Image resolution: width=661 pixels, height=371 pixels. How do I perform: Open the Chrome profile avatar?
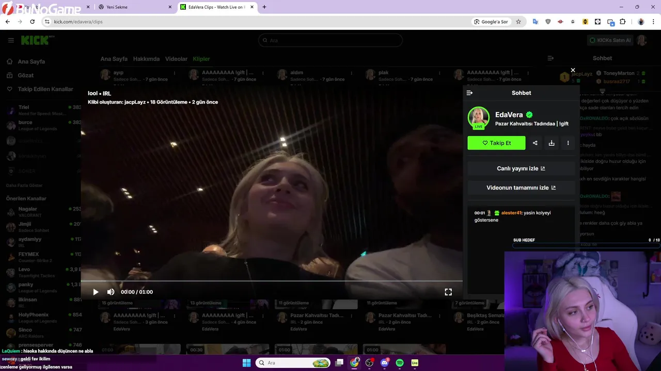pos(641,22)
